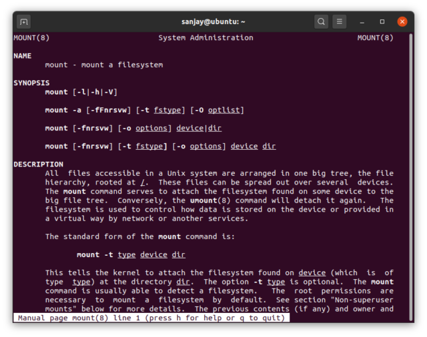Click the MOUNT(8) header at top right

point(375,38)
